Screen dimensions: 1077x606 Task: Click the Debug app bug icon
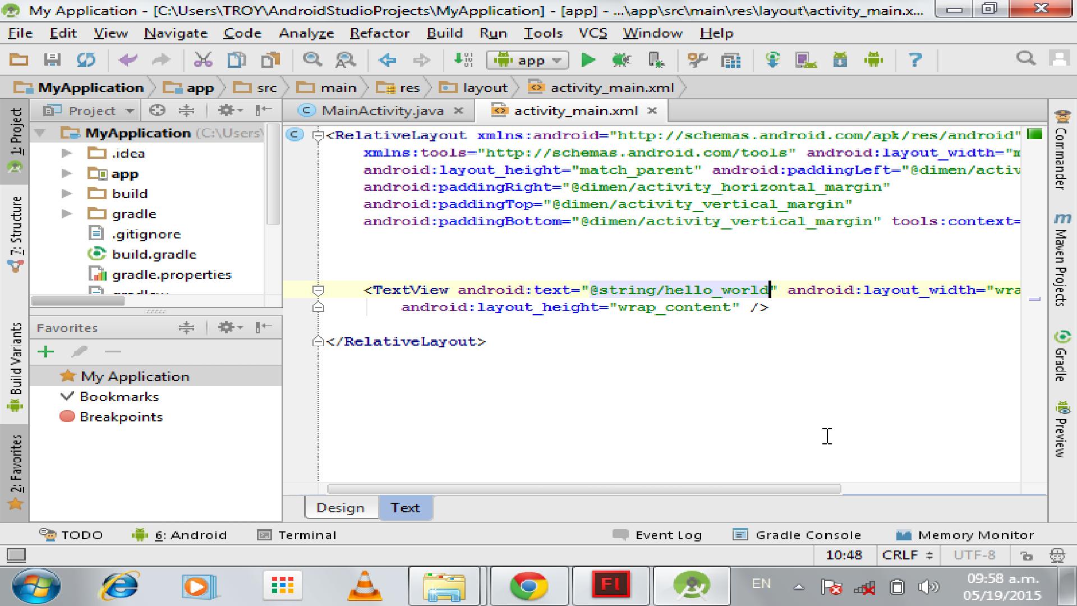click(622, 59)
